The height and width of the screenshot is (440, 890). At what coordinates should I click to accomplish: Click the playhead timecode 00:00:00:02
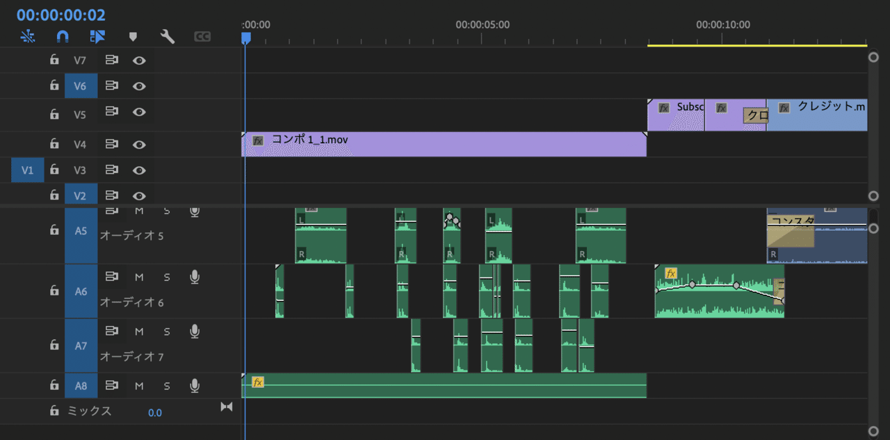coord(61,15)
